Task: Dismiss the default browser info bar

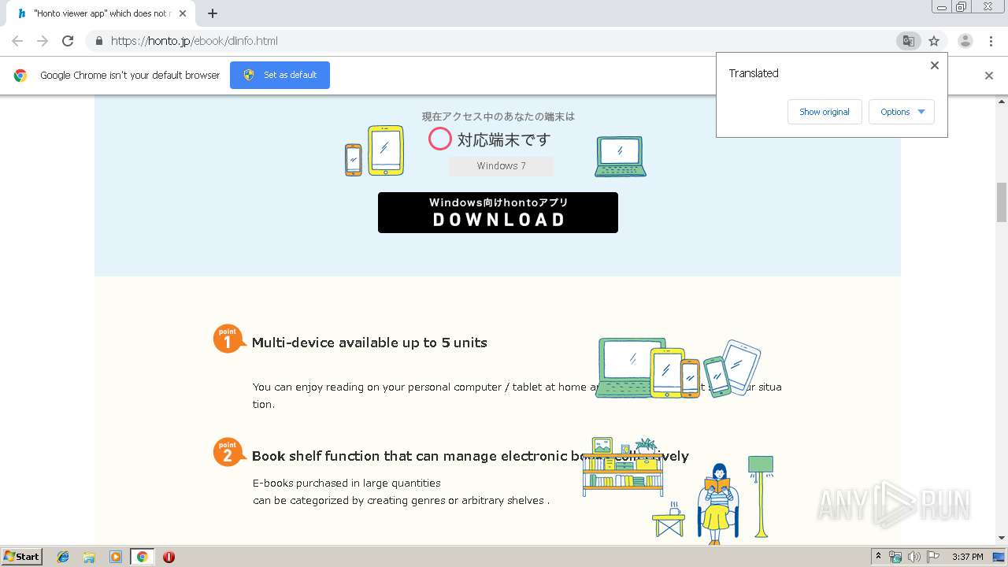Action: click(989, 76)
